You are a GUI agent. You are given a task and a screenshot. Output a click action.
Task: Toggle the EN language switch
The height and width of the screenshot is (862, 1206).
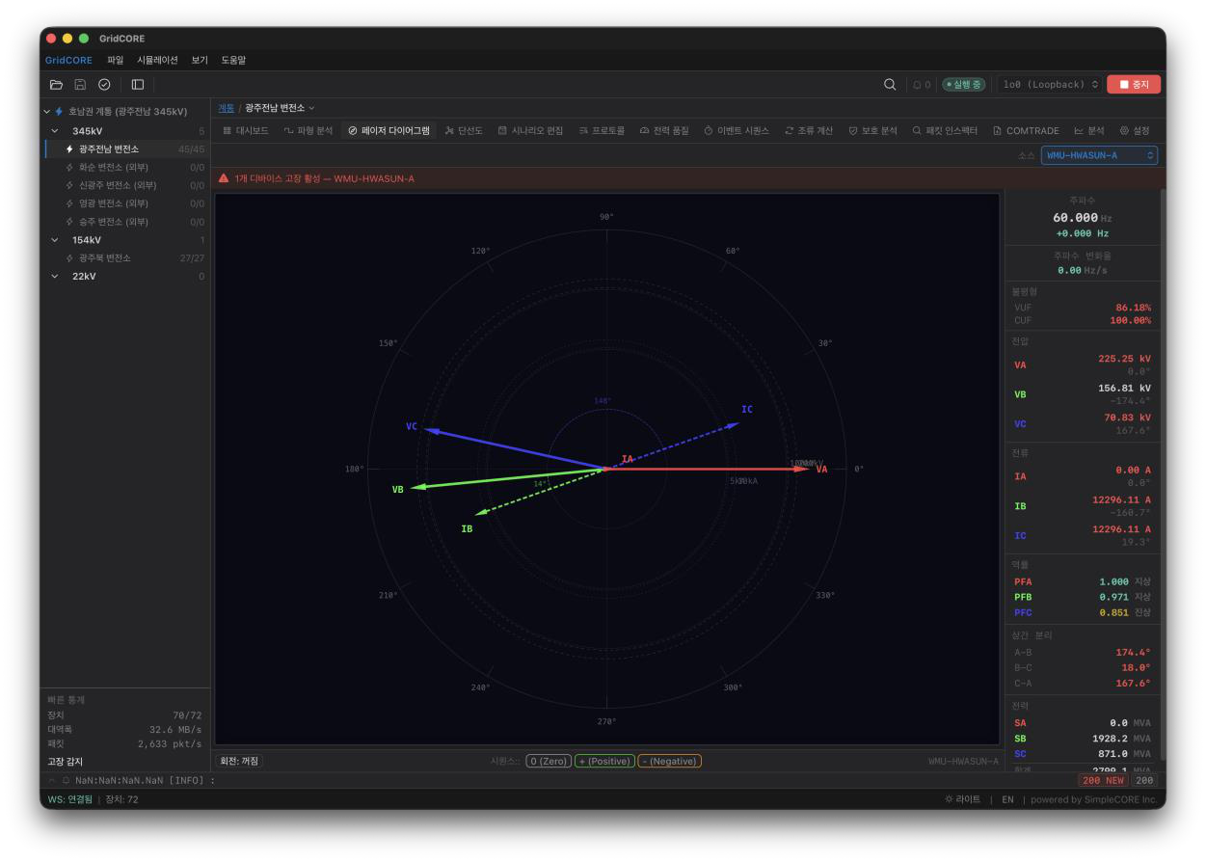[x=1007, y=799]
